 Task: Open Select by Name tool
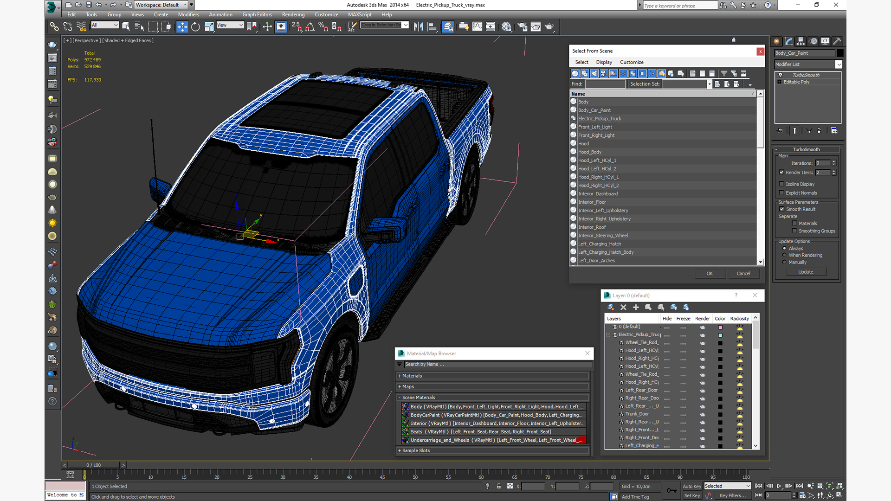pyautogui.click(x=139, y=26)
